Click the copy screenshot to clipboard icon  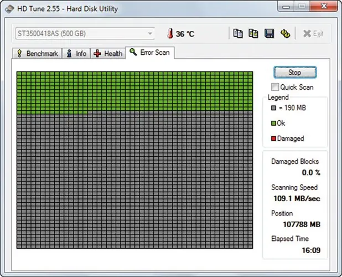(x=253, y=34)
